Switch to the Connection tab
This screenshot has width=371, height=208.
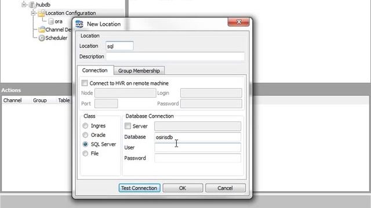pos(95,70)
